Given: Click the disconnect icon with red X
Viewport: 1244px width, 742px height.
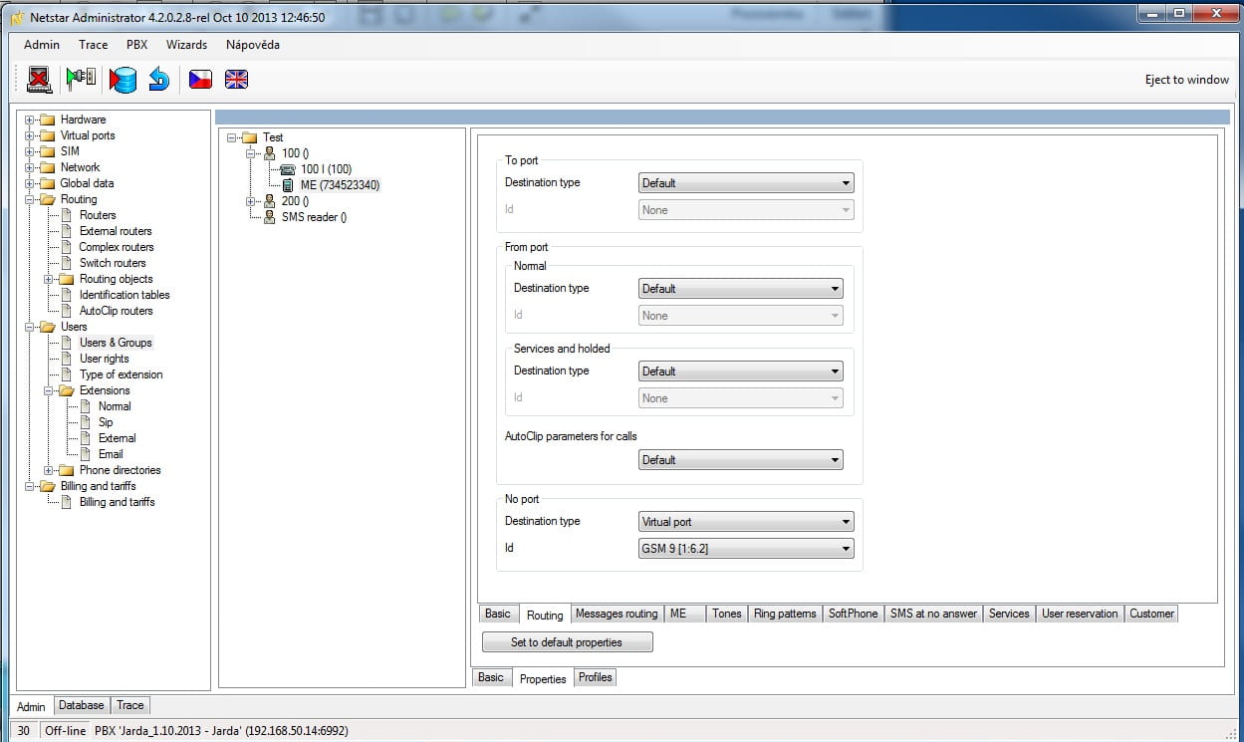Looking at the screenshot, I should click(38, 79).
